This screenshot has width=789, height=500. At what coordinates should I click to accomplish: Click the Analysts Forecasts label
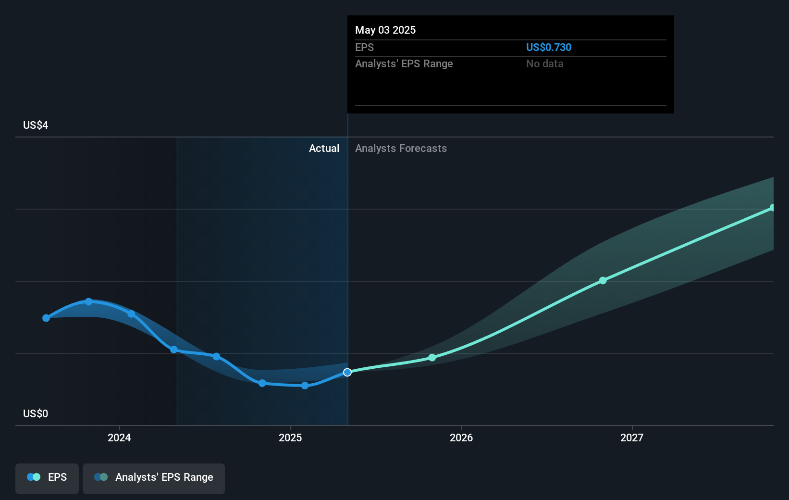[x=401, y=148]
